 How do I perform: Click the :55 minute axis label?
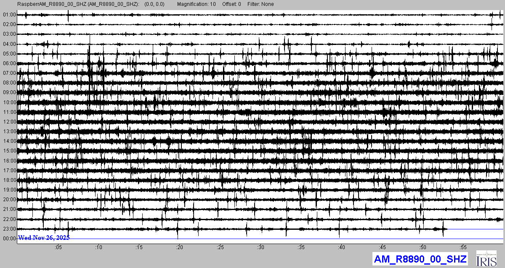pos(463,247)
